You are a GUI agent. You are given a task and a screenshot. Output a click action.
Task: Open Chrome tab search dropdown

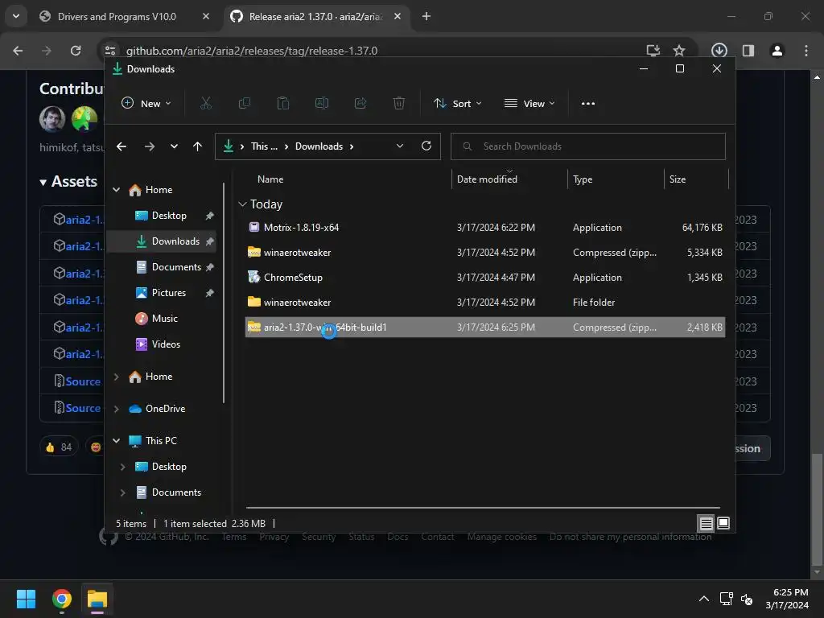pyautogui.click(x=16, y=16)
